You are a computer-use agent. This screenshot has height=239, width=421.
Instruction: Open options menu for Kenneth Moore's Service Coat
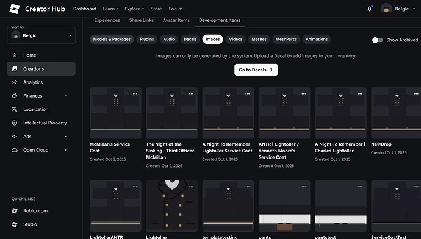304,94
